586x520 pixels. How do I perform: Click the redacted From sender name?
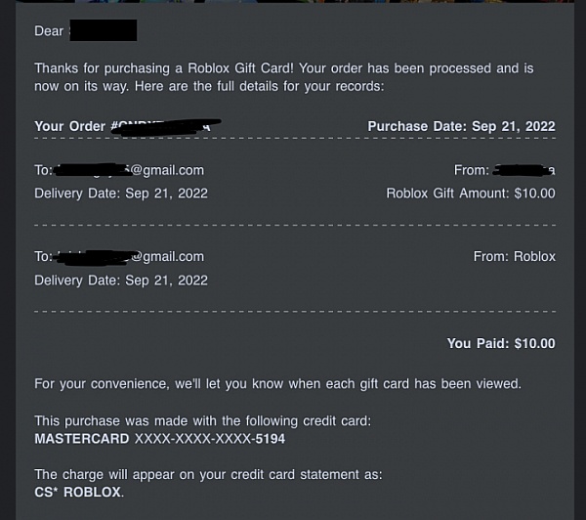point(523,170)
